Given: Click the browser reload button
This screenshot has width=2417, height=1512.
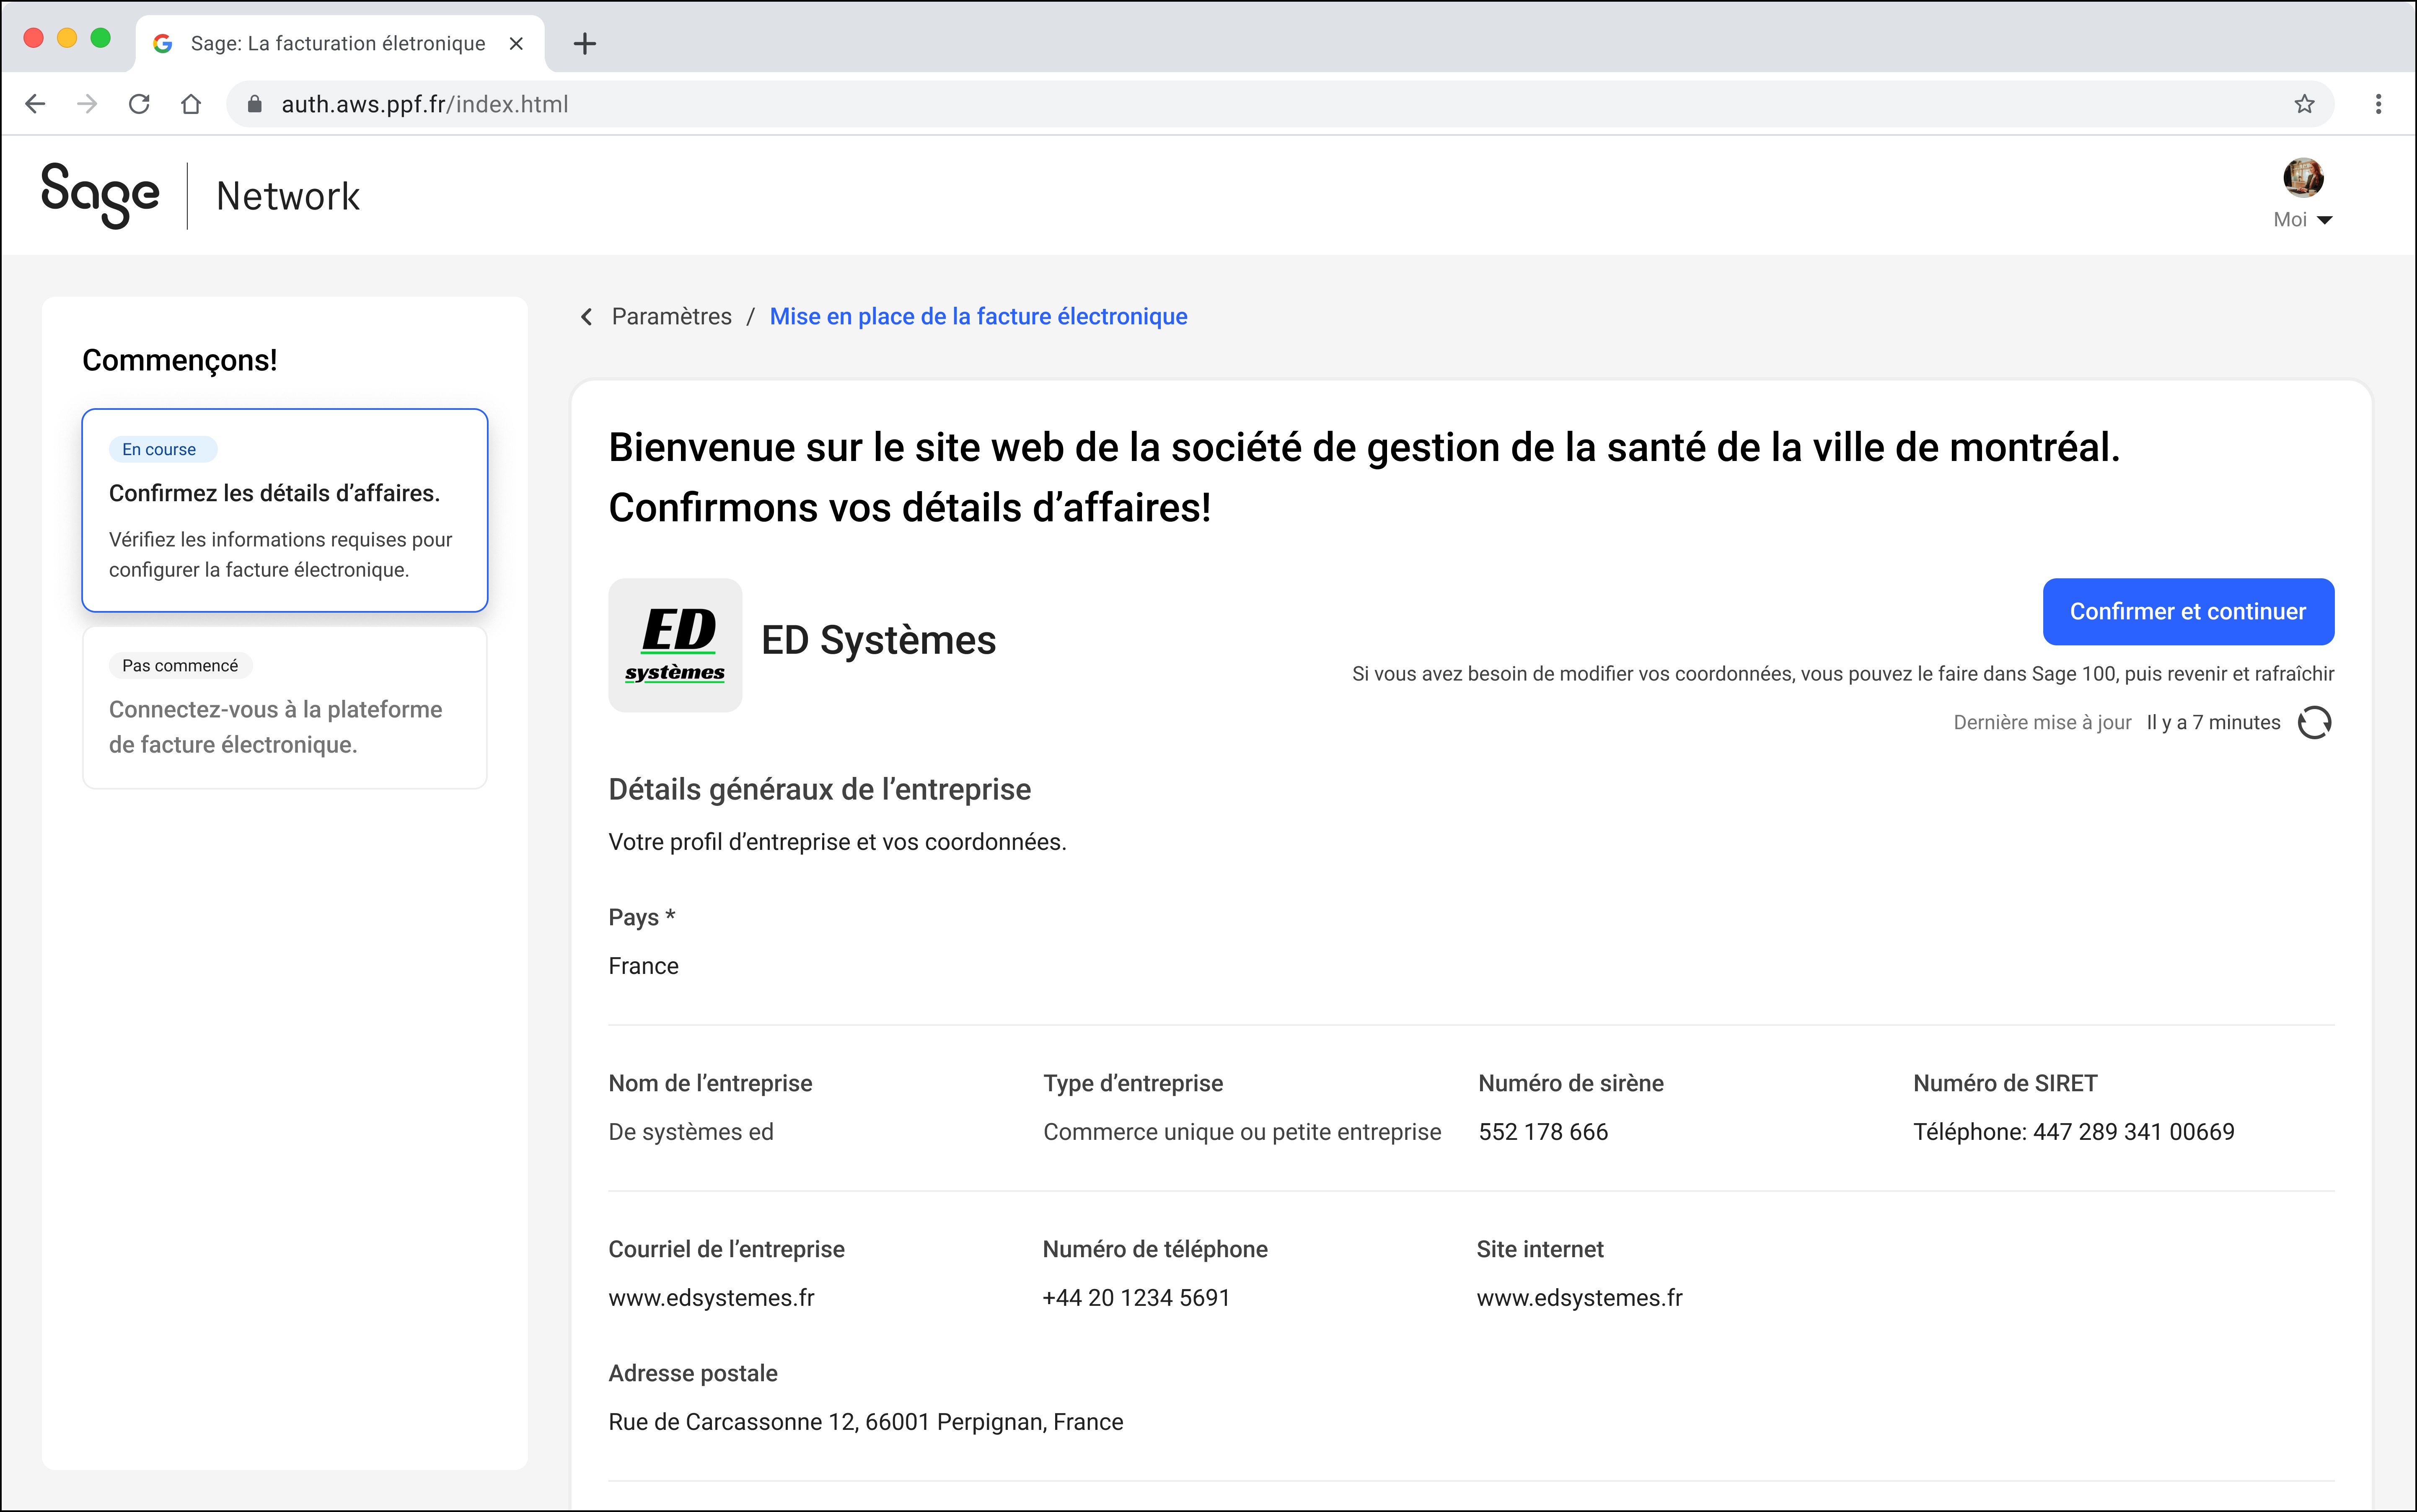Looking at the screenshot, I should (x=139, y=104).
